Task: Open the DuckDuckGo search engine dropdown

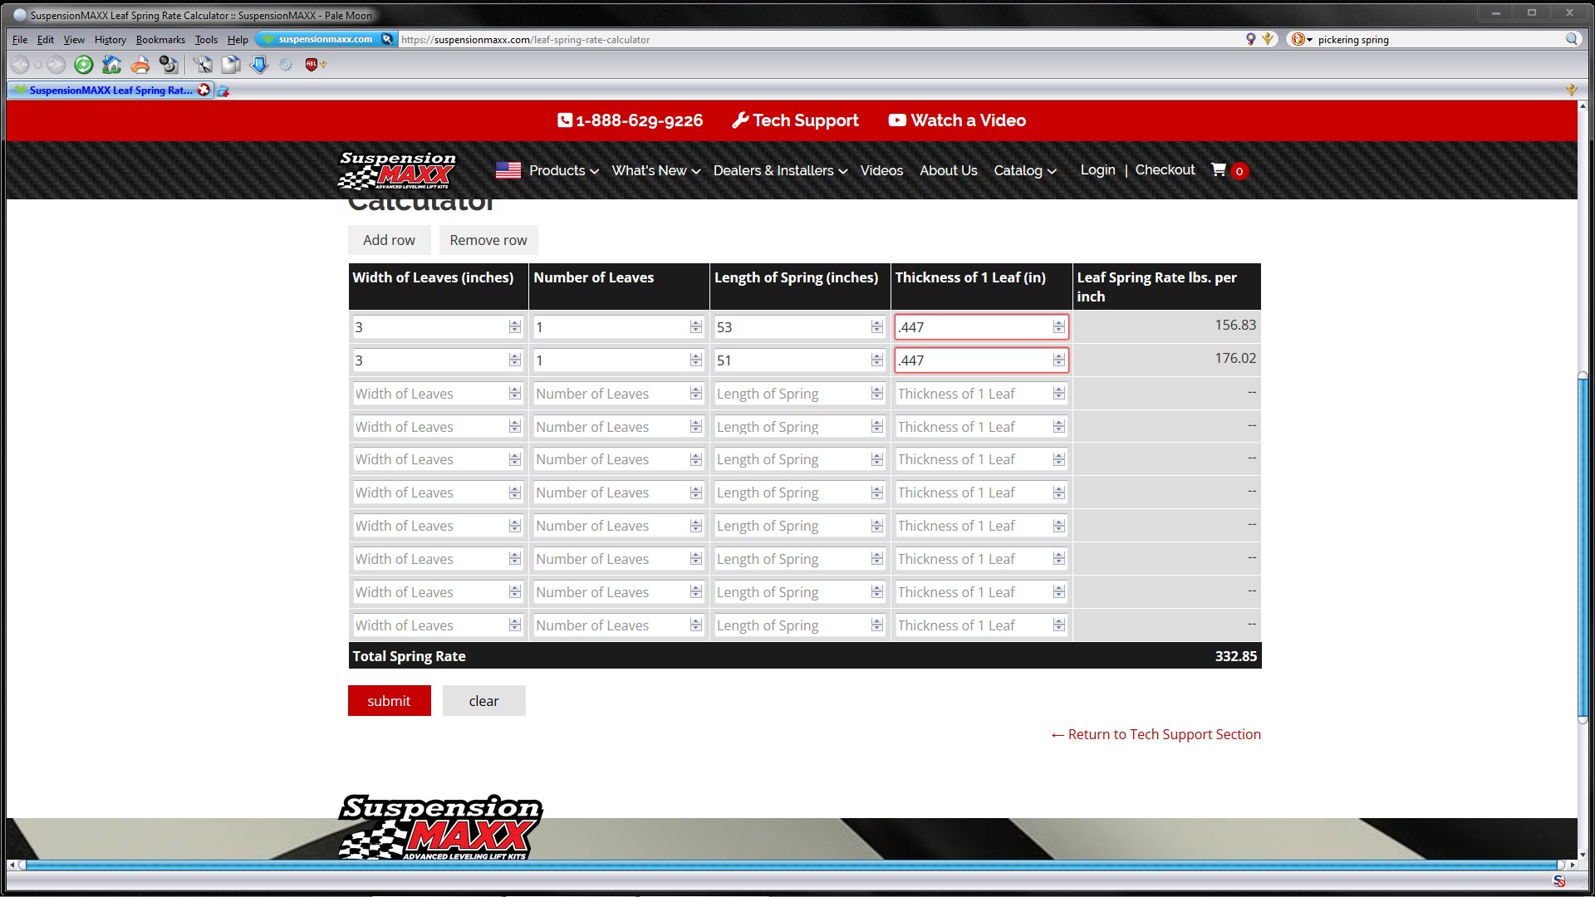Action: tap(1302, 39)
